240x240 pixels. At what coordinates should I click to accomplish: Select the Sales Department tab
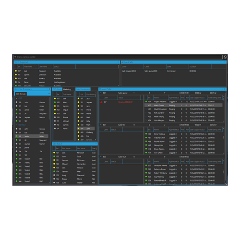coord(83,89)
